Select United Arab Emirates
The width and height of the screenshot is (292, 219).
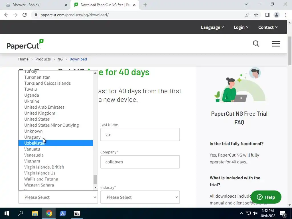click(56, 107)
